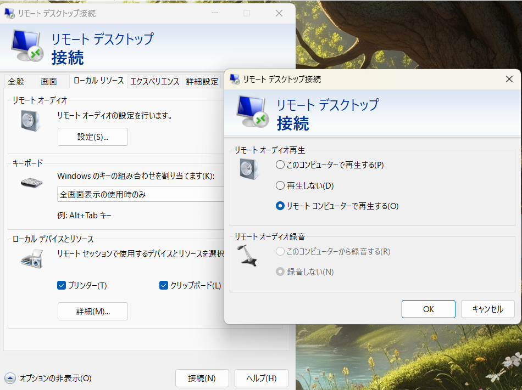Image resolution: width=522 pixels, height=390 pixels.
Task: Collapse options with オプションの非表示 arrow
Action: coord(10,378)
